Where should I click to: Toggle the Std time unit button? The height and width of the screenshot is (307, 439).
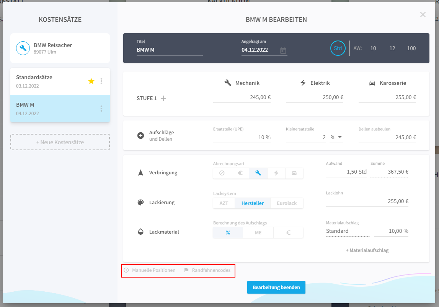pyautogui.click(x=338, y=48)
